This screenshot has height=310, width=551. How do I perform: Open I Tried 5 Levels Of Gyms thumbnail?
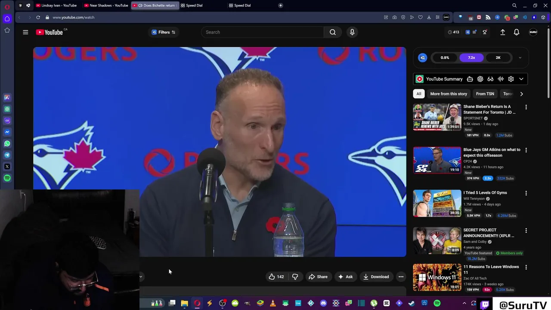click(437, 203)
